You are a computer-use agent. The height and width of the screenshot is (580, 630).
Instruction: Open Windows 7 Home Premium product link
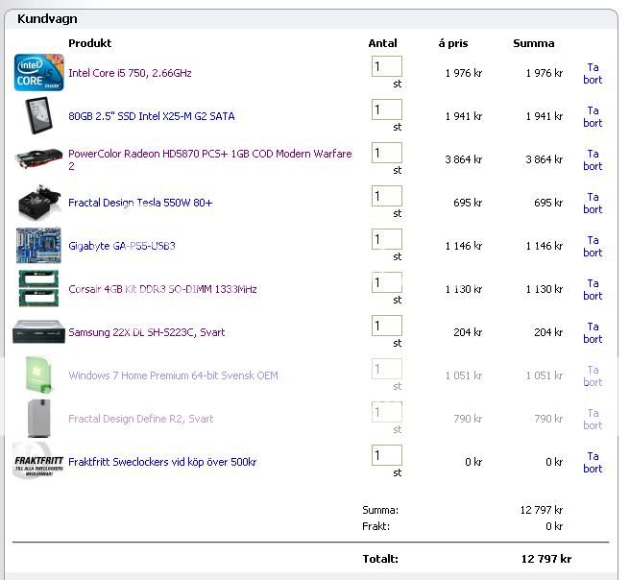(173, 375)
